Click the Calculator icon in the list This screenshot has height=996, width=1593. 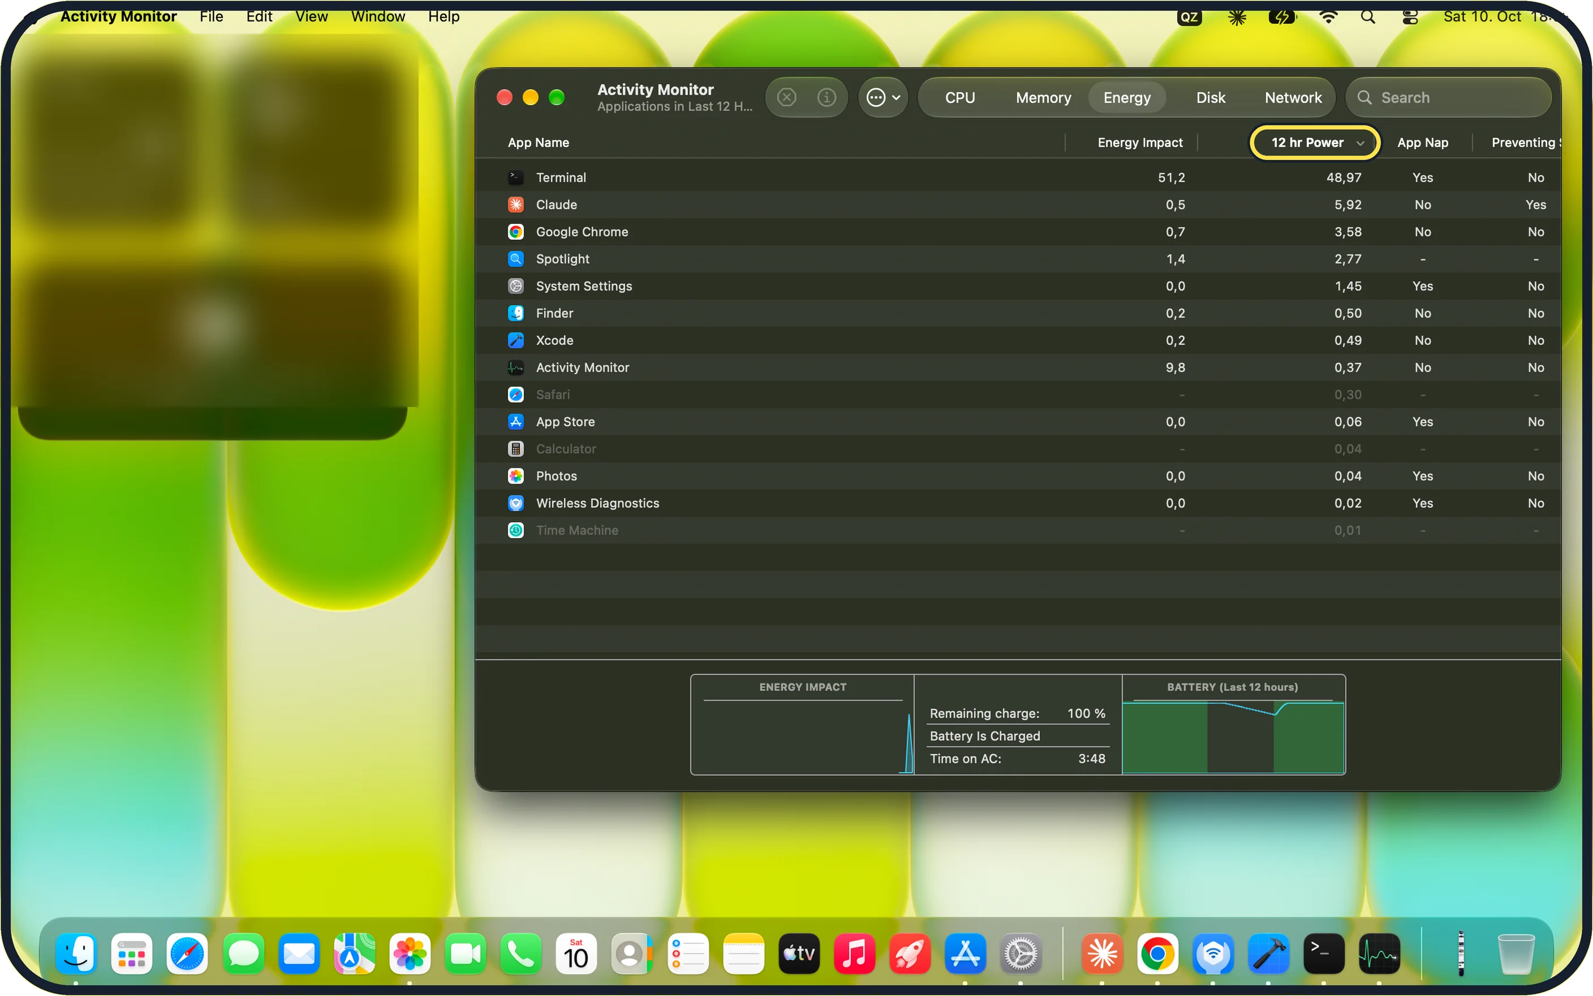516,449
